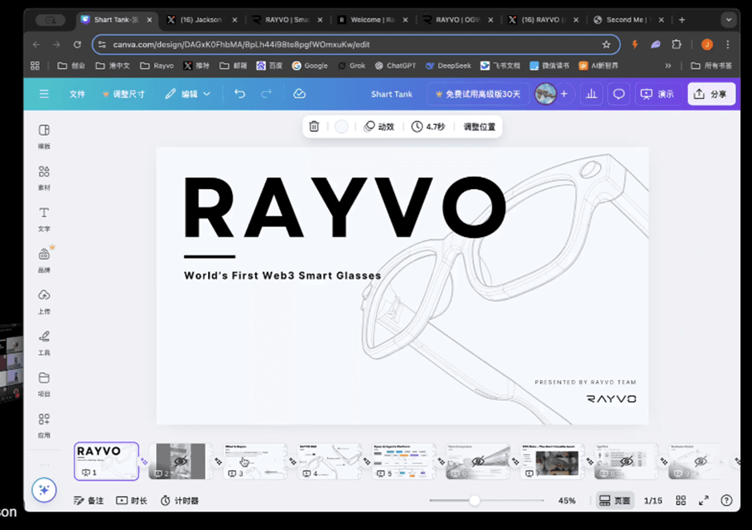Open the 品牌 brand panel
Viewport: 752px width, 530px height.
(x=44, y=260)
